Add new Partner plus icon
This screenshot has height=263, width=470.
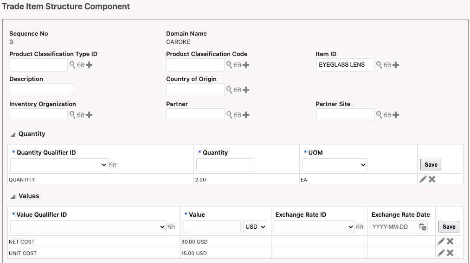[x=246, y=115]
